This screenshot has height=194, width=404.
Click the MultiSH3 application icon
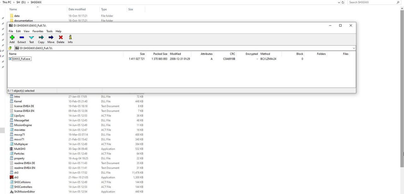pos(11,149)
